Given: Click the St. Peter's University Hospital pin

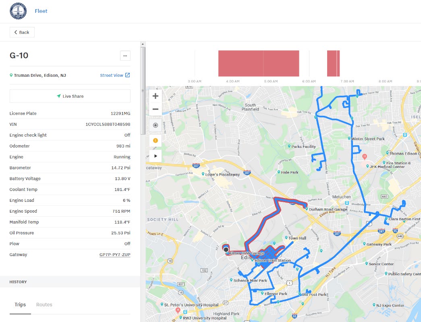Looking at the screenshot, I should (162, 304).
